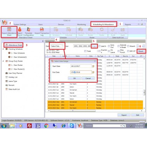The height and width of the screenshot is (147, 147).
Task: Switch to Users tab
Action: coord(40,24)
